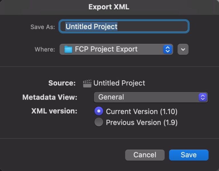Image resolution: width=219 pixels, height=171 pixels.
Task: Click the highlighted Untitled Project filename text
Action: tap(92, 26)
